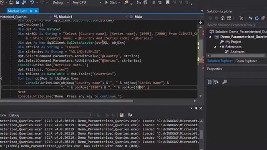267x150 pixels.
Task: Click the editor vertical scrollbar up arrow
Action: coord(201,27)
